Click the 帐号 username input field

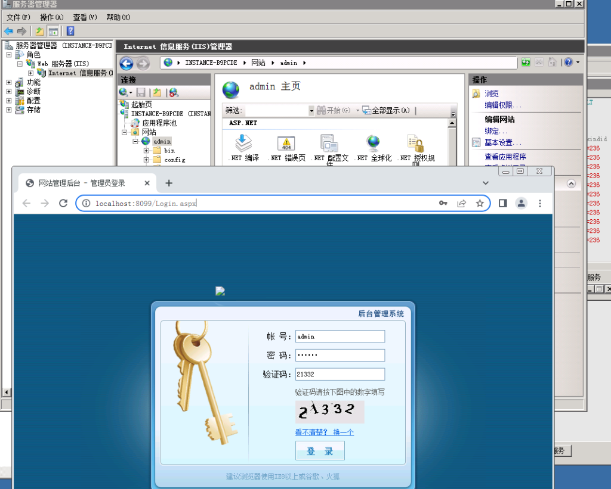click(x=340, y=337)
